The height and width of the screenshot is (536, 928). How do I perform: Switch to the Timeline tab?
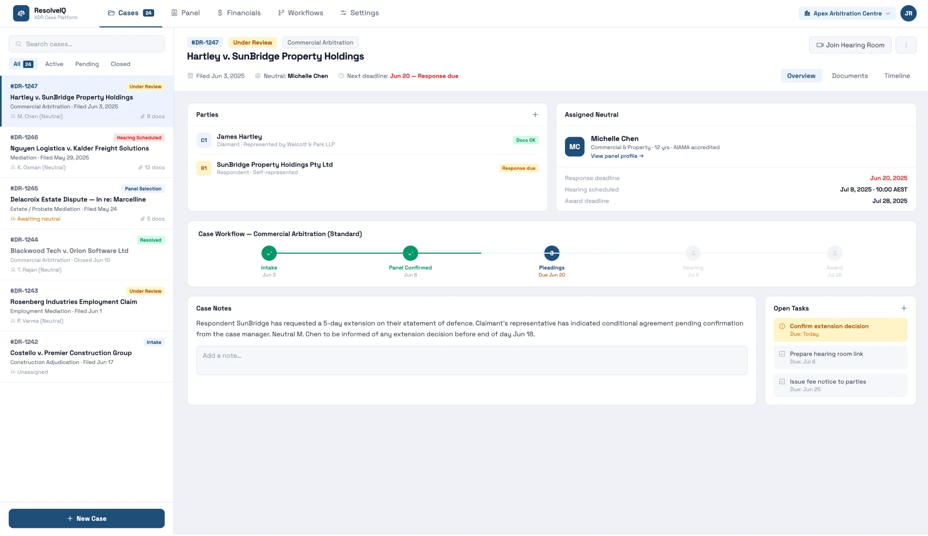coord(897,76)
